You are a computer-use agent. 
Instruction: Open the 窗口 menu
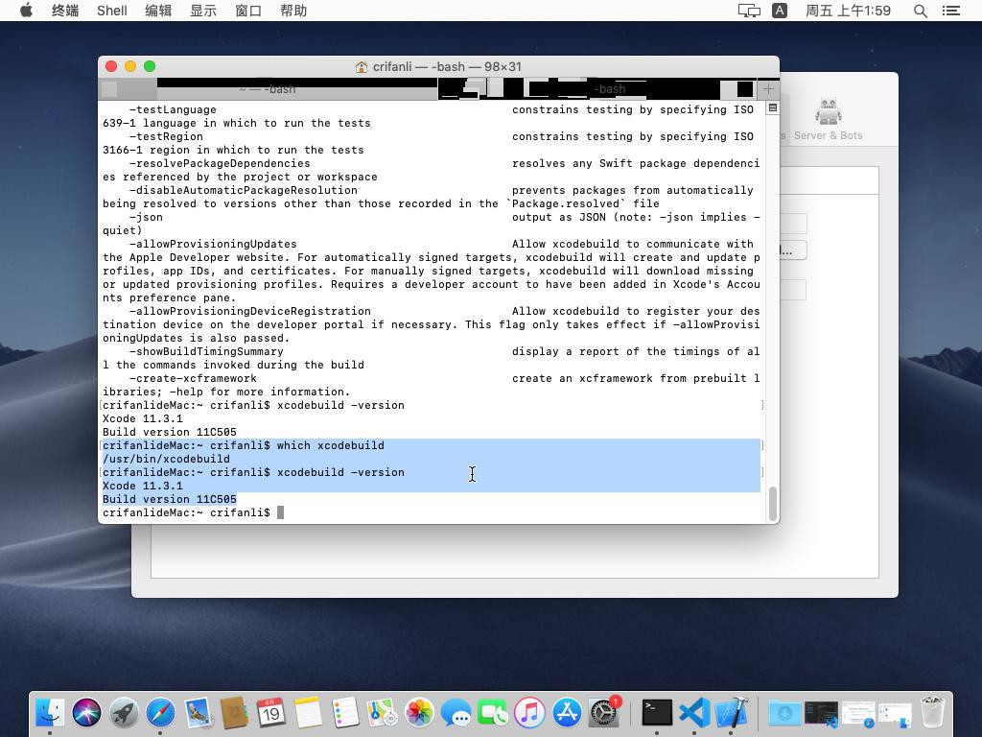(248, 11)
